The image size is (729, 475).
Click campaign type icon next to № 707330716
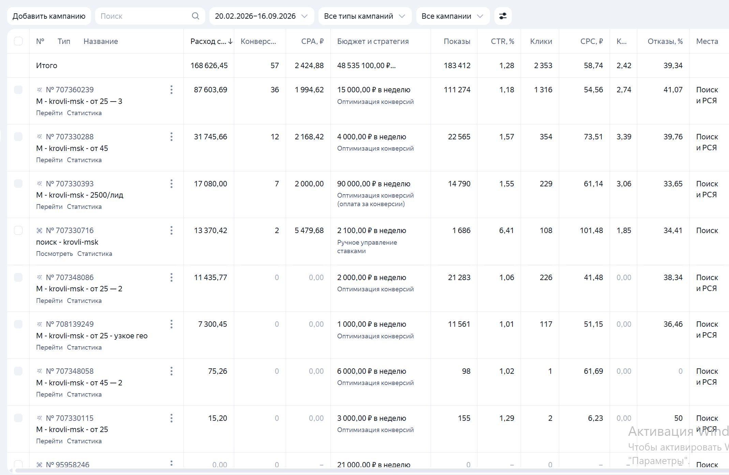tap(39, 231)
